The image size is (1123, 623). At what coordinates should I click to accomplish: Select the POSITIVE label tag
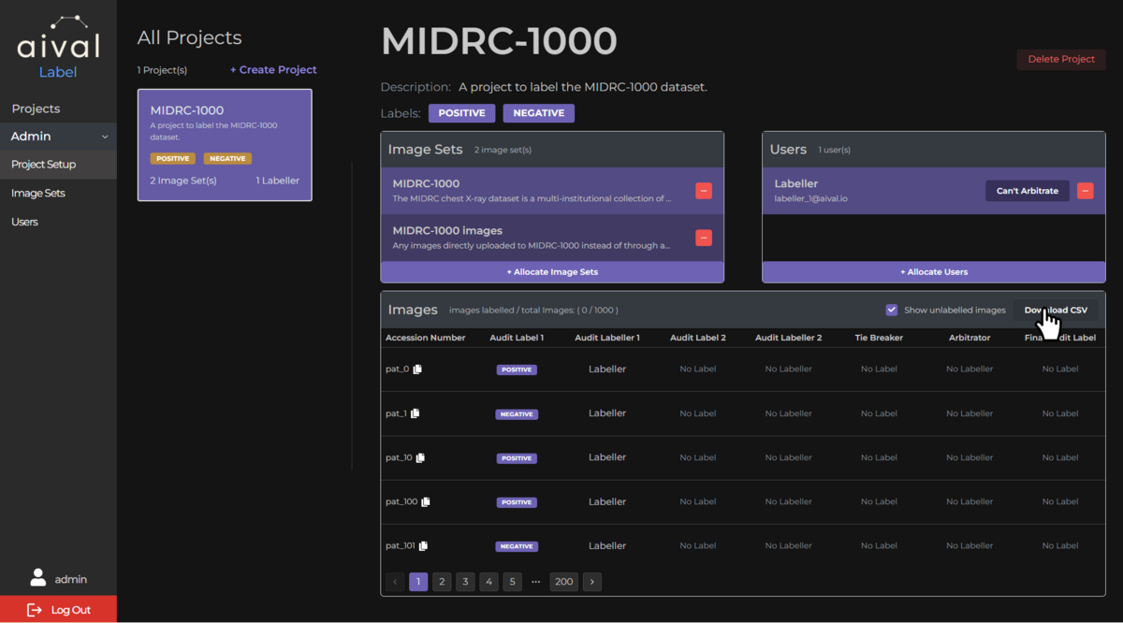(x=461, y=113)
